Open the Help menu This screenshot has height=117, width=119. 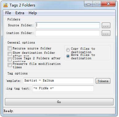click(33, 13)
